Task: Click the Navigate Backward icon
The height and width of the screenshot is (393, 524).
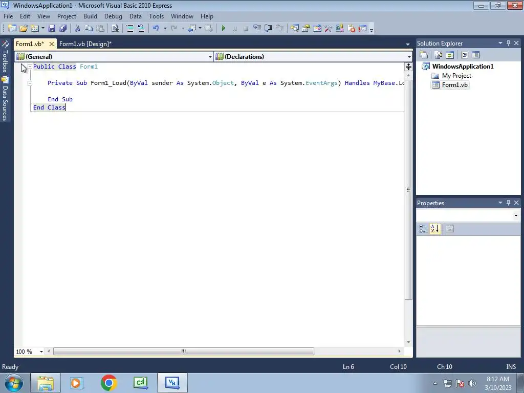Action: point(192,29)
